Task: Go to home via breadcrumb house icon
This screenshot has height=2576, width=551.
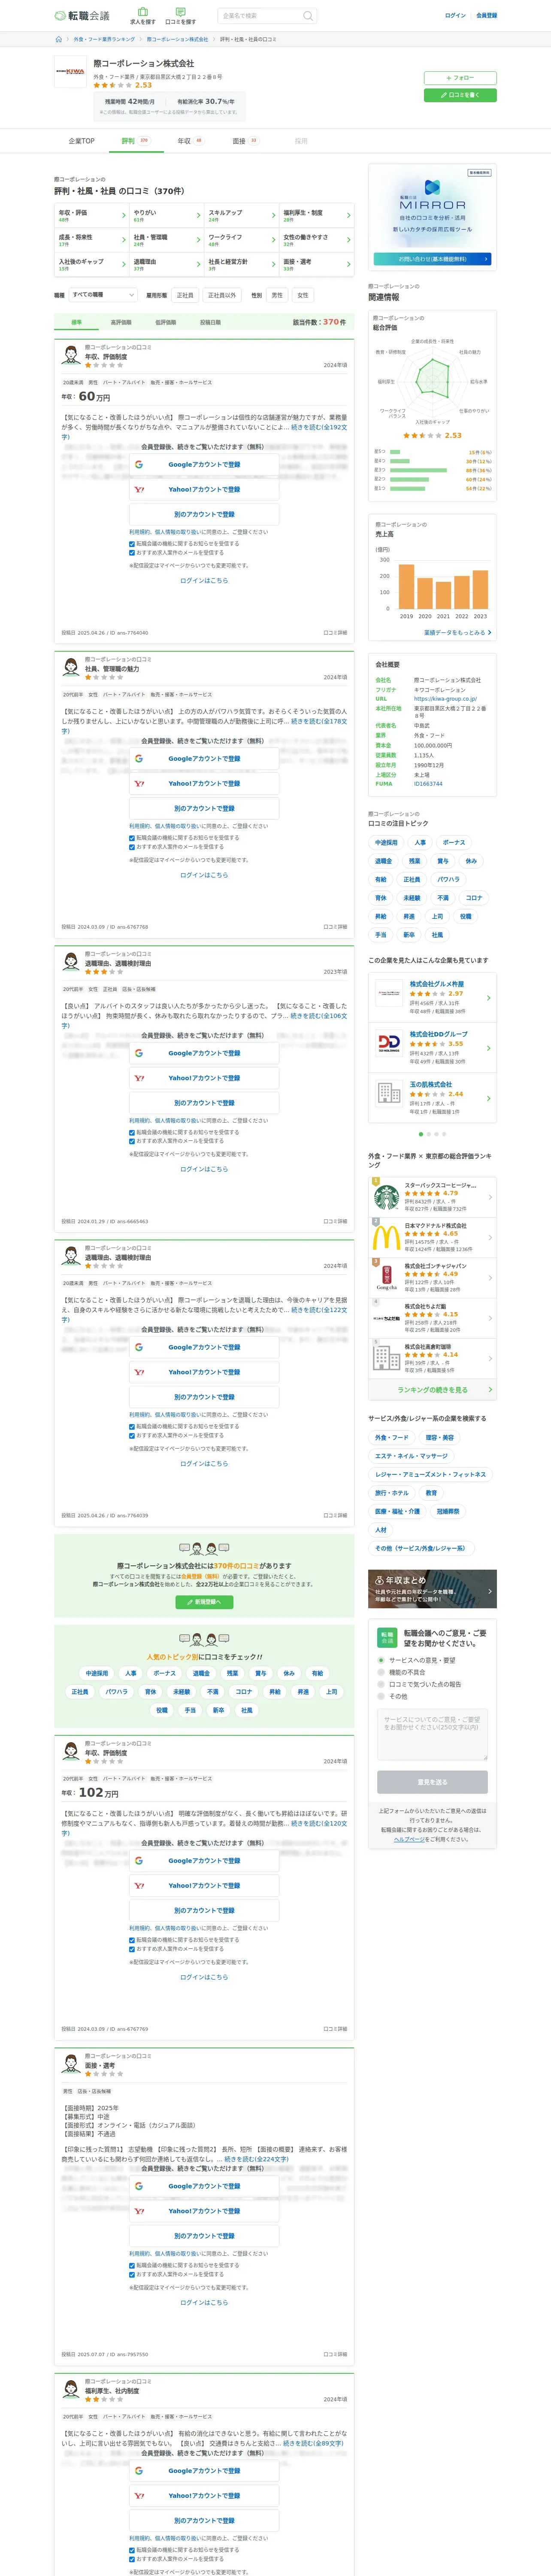Action: click(59, 39)
